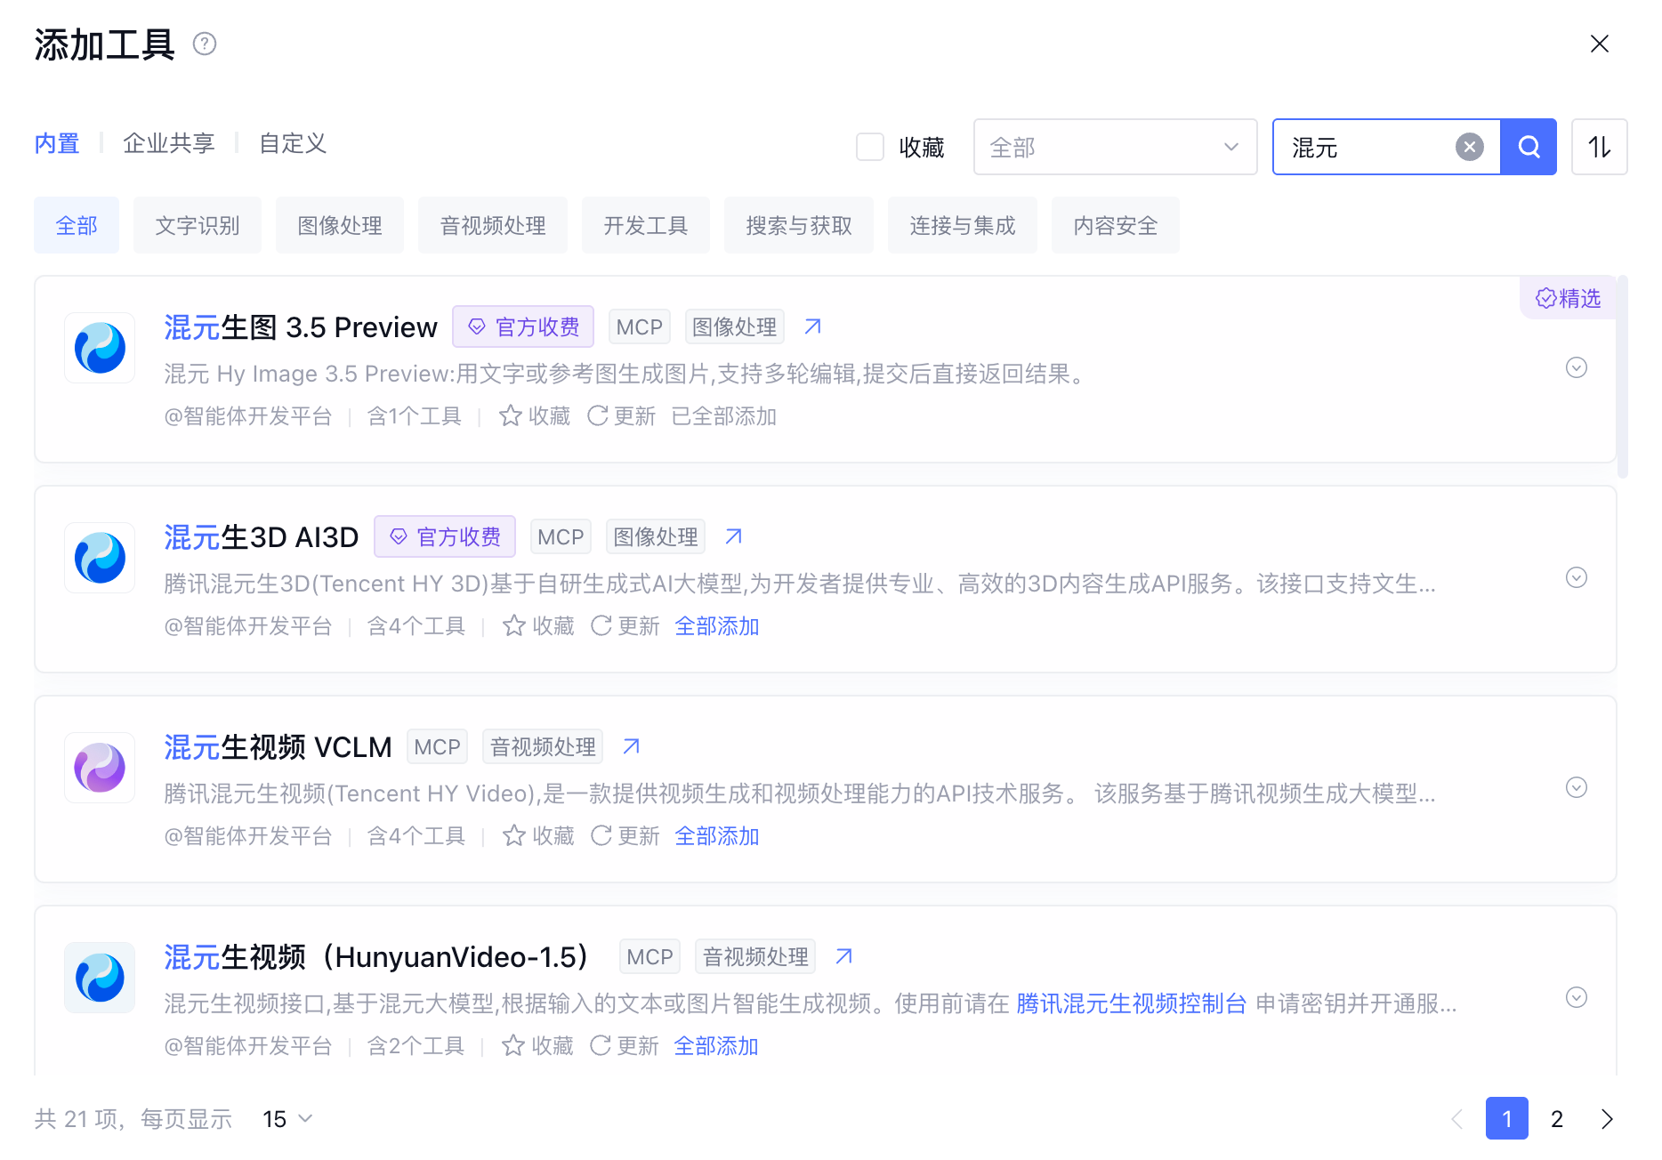
Task: Refresh the 混元生图 3.5 Preview tool
Action: 621,416
